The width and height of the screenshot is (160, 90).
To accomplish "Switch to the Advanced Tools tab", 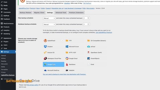I will click(x=61, y=13).
